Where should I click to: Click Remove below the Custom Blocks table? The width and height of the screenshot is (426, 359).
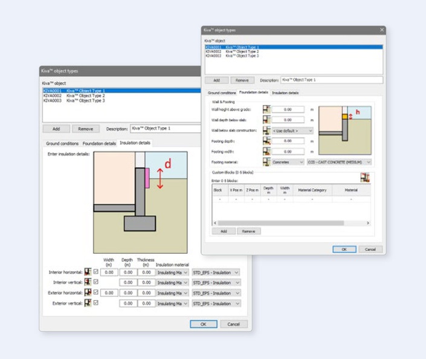pyautogui.click(x=248, y=231)
